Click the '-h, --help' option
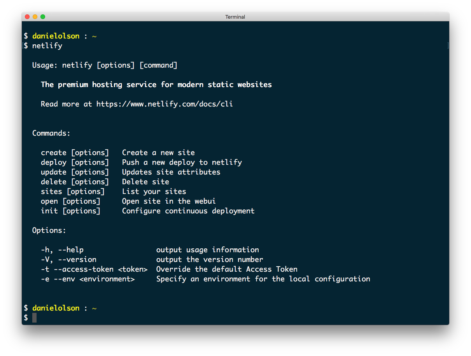Image resolution: width=471 pixels, height=356 pixels. 62,250
